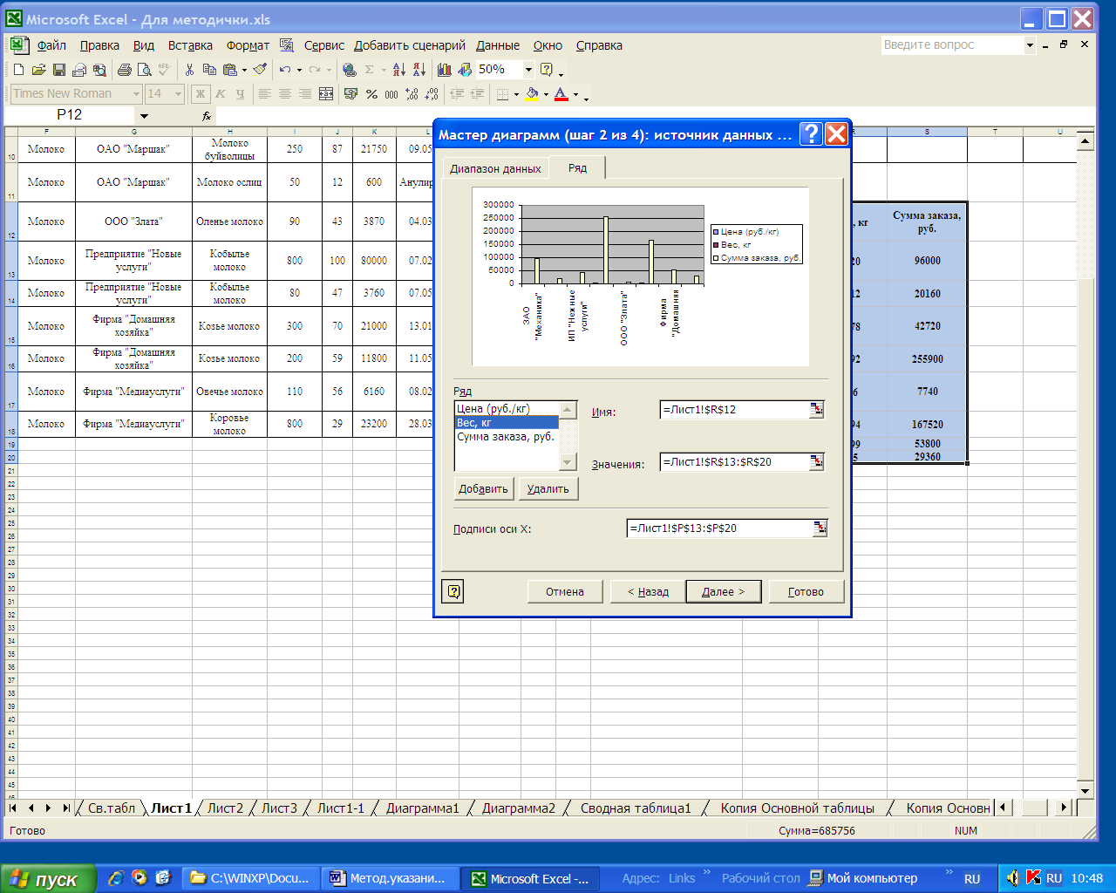Open the Borders dropdown arrow
This screenshot has height=893, width=1116.
tap(516, 93)
